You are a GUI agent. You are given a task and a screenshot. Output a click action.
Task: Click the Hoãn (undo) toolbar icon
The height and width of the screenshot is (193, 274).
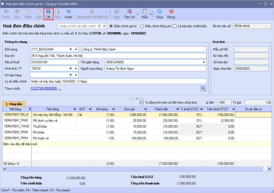(x=68, y=12)
